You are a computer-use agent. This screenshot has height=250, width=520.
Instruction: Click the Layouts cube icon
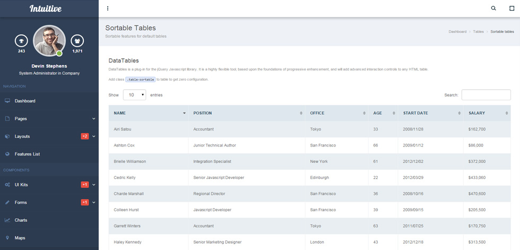(7, 136)
